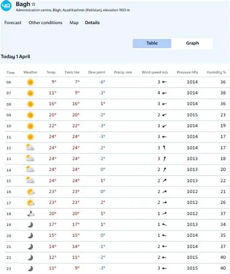Click the wind direction arrow at 06
Screen dimensions: 230x274
(164, 82)
